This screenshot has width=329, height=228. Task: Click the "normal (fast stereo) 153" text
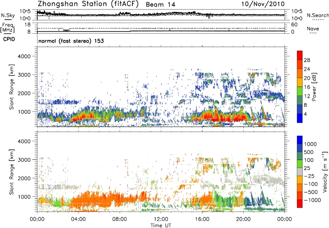tap(71, 41)
